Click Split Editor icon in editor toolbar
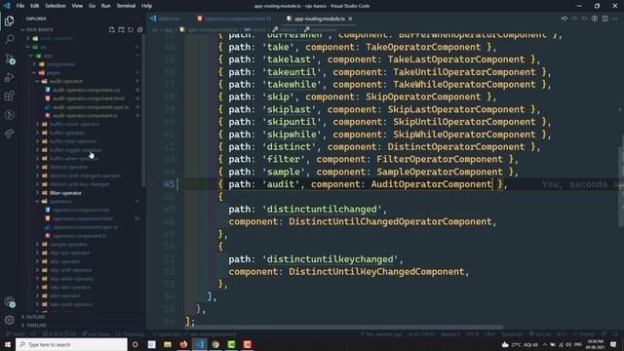Image resolution: width=624 pixels, height=351 pixels. (x=604, y=19)
